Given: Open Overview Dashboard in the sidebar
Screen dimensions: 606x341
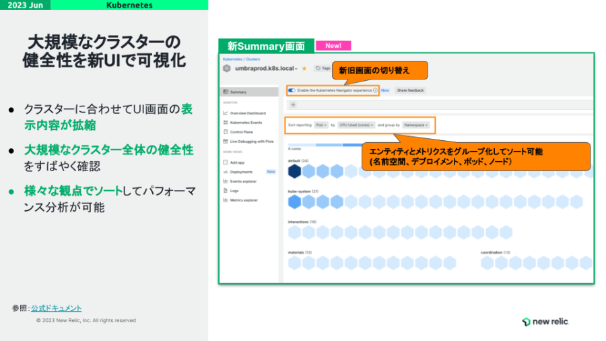Looking at the screenshot, I should 248,113.
